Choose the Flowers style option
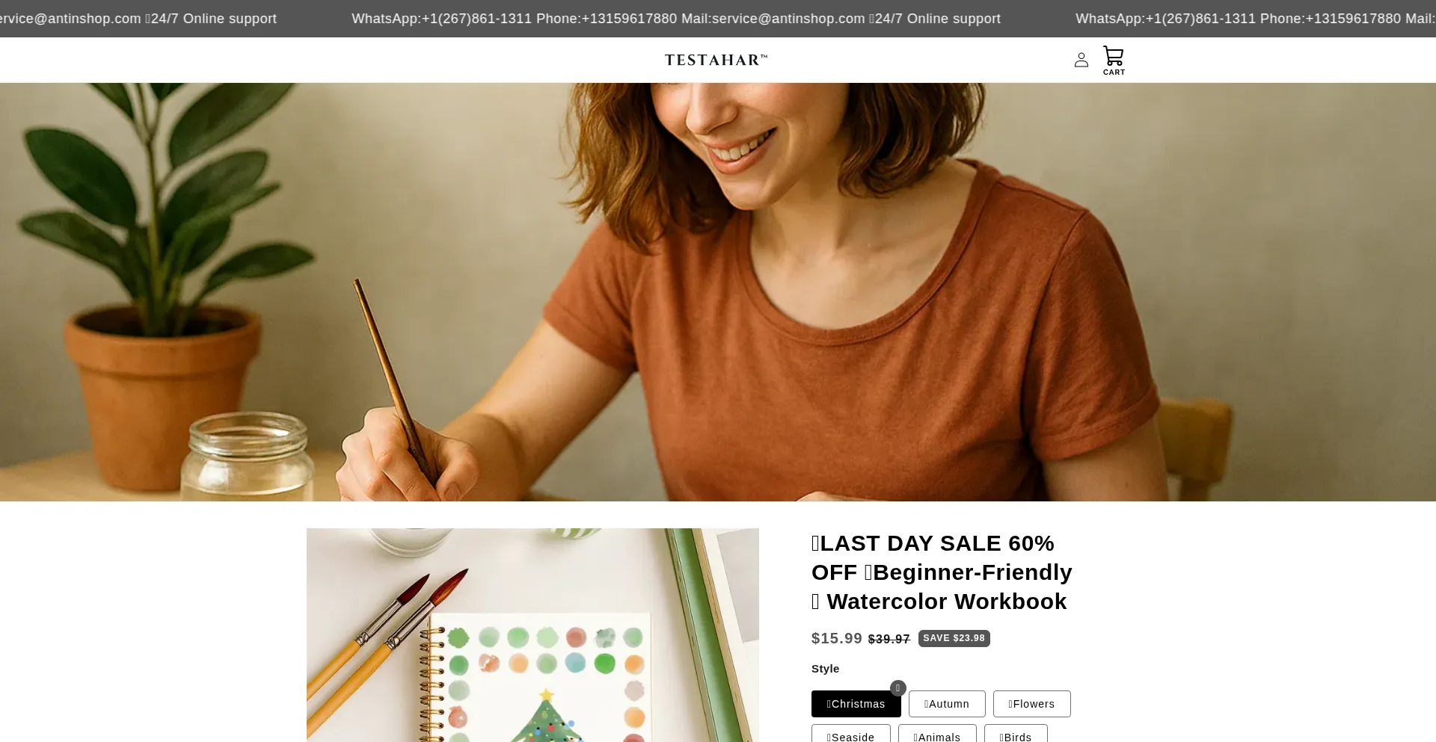This screenshot has height=742, width=1436. tap(1031, 704)
